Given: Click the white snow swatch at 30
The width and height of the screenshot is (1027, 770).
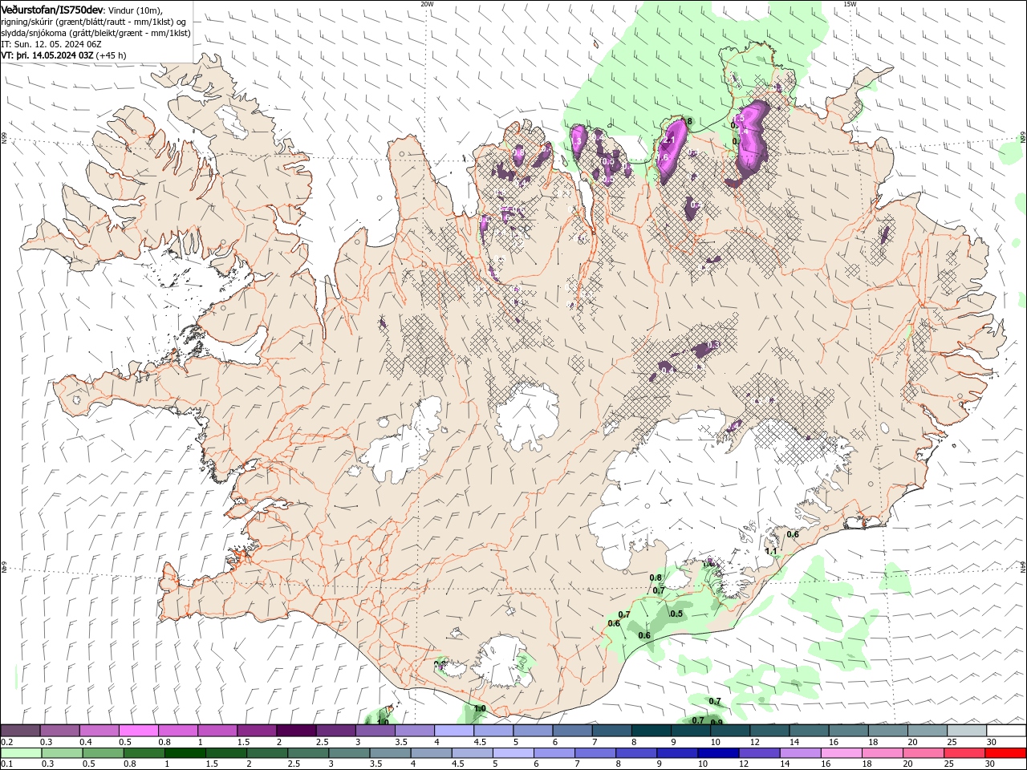Looking at the screenshot, I should tap(1006, 730).
